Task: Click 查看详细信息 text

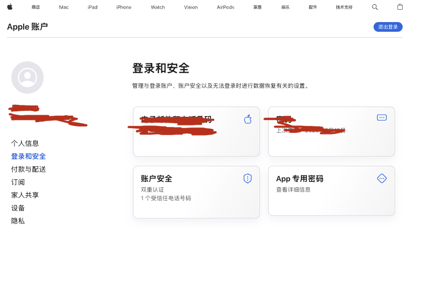Action: [x=293, y=189]
